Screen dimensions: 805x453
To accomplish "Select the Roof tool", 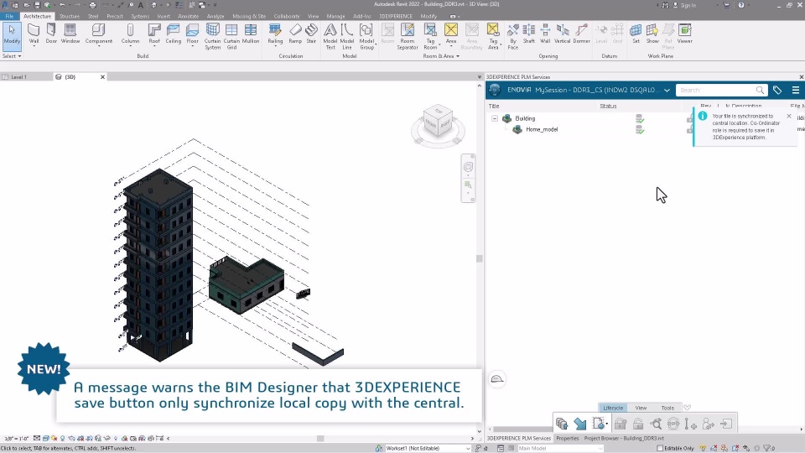I will pyautogui.click(x=154, y=34).
